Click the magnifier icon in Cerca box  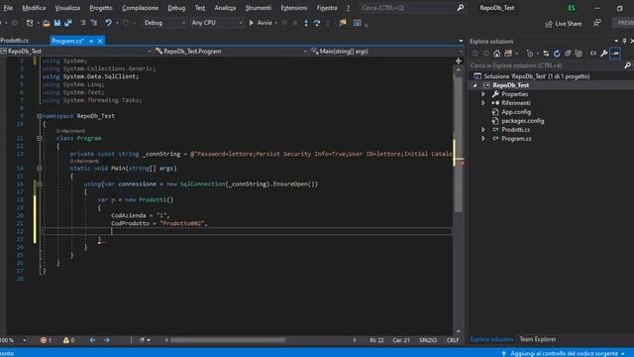click(x=460, y=8)
